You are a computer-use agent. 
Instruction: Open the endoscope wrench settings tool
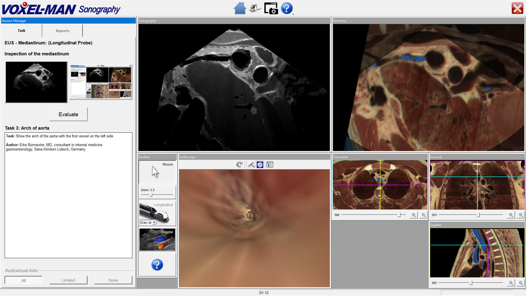point(251,164)
